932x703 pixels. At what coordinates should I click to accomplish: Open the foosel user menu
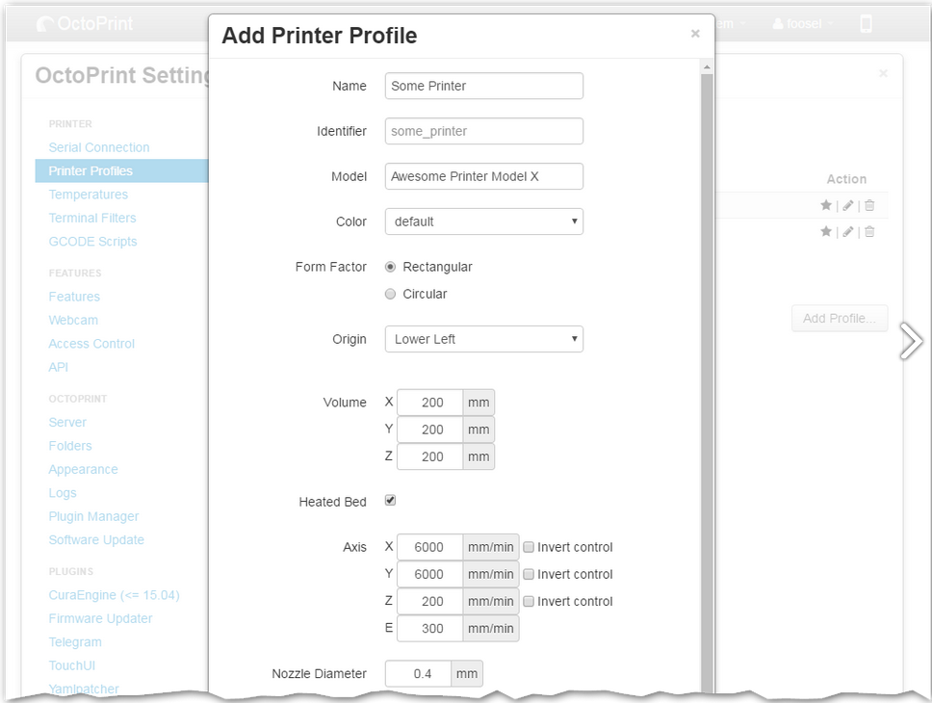pyautogui.click(x=803, y=24)
